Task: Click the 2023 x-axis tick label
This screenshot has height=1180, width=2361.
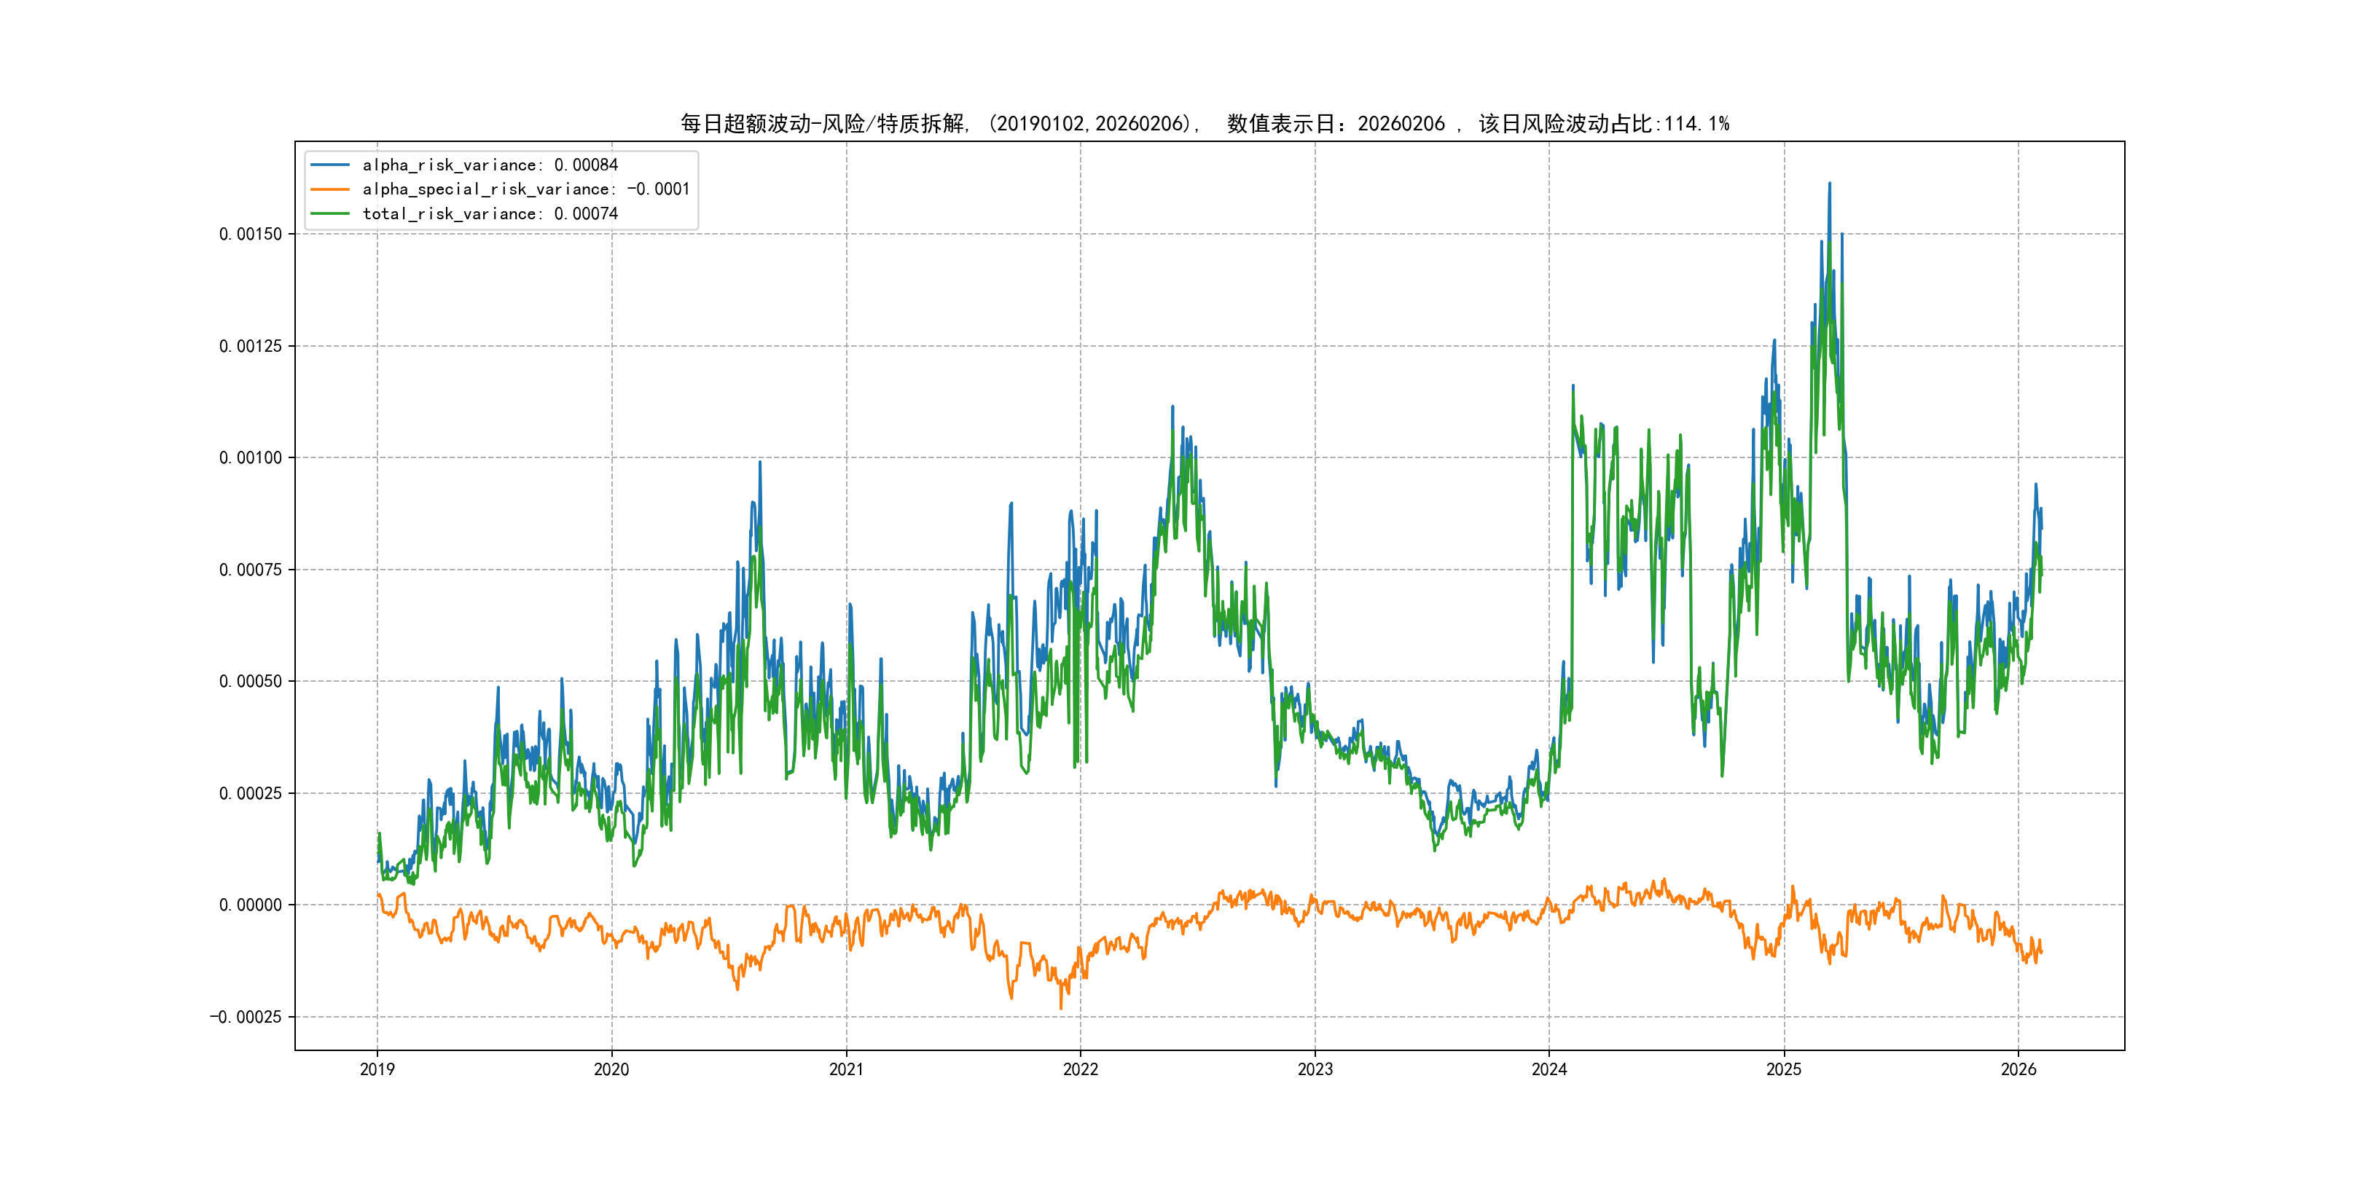Action: (1315, 1069)
